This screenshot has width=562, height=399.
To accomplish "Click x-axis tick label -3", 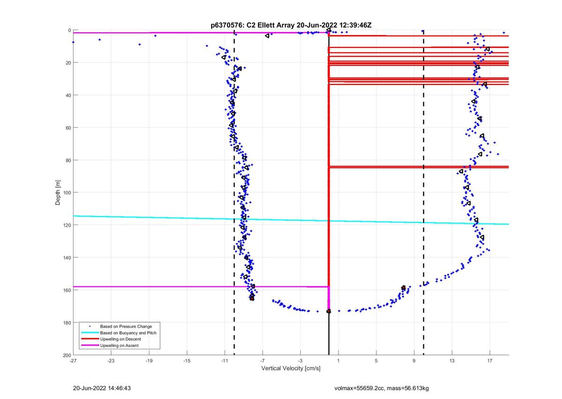I will 300,361.
